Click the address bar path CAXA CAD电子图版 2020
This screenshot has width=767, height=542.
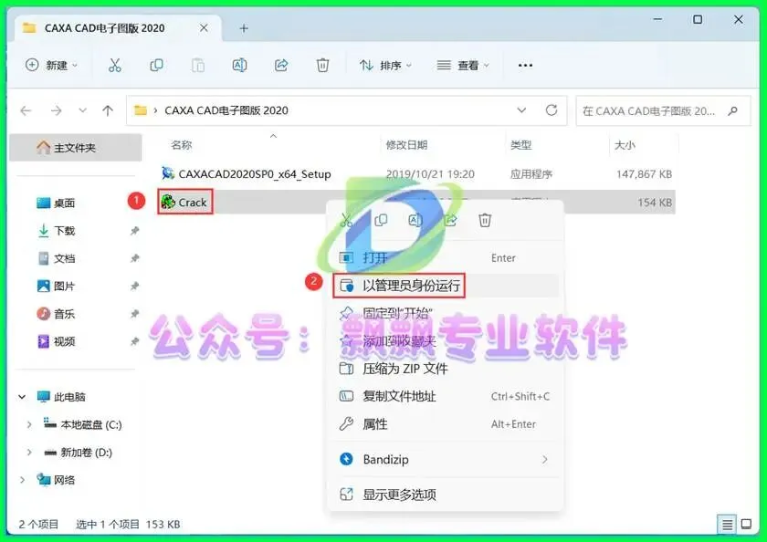point(226,110)
